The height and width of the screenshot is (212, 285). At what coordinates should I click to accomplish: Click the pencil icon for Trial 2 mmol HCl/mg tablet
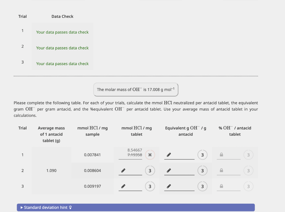[122, 170]
